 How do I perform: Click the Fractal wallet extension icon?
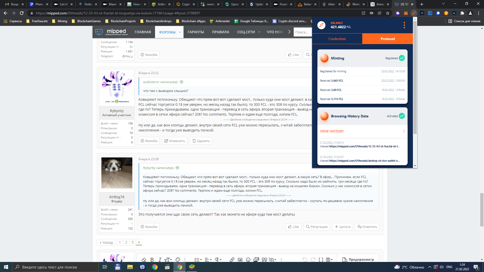point(414,13)
